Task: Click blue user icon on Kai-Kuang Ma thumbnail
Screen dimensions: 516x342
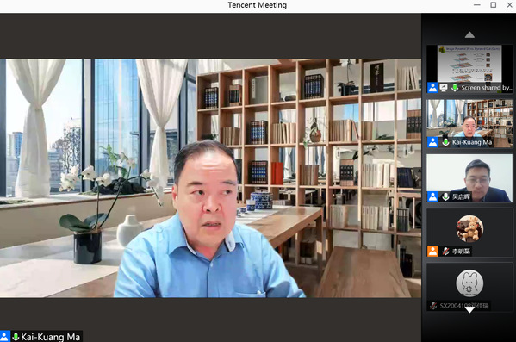Action: 432,142
